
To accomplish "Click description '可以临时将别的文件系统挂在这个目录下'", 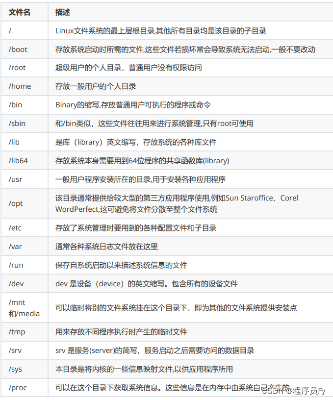I will click(176, 308).
